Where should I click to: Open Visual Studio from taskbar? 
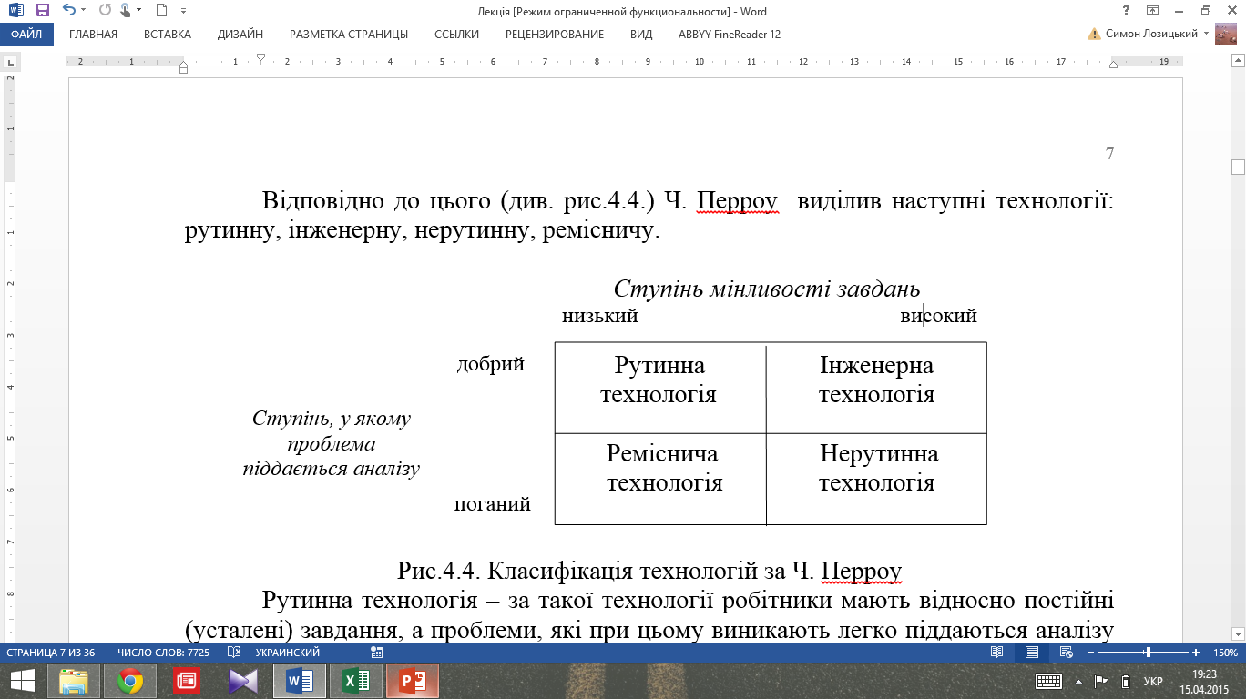tap(243, 681)
